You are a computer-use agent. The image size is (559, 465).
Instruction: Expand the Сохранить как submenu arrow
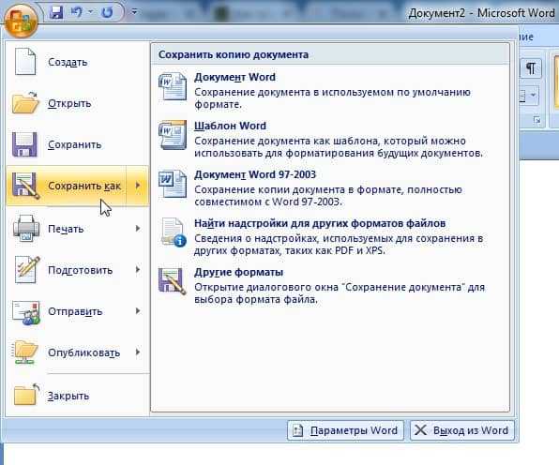point(138,186)
